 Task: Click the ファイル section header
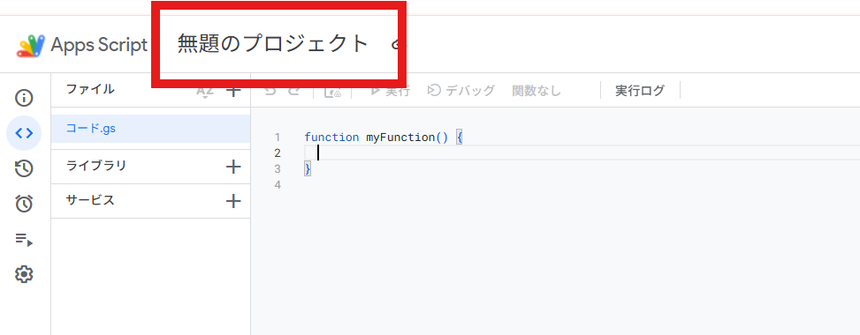pos(90,89)
